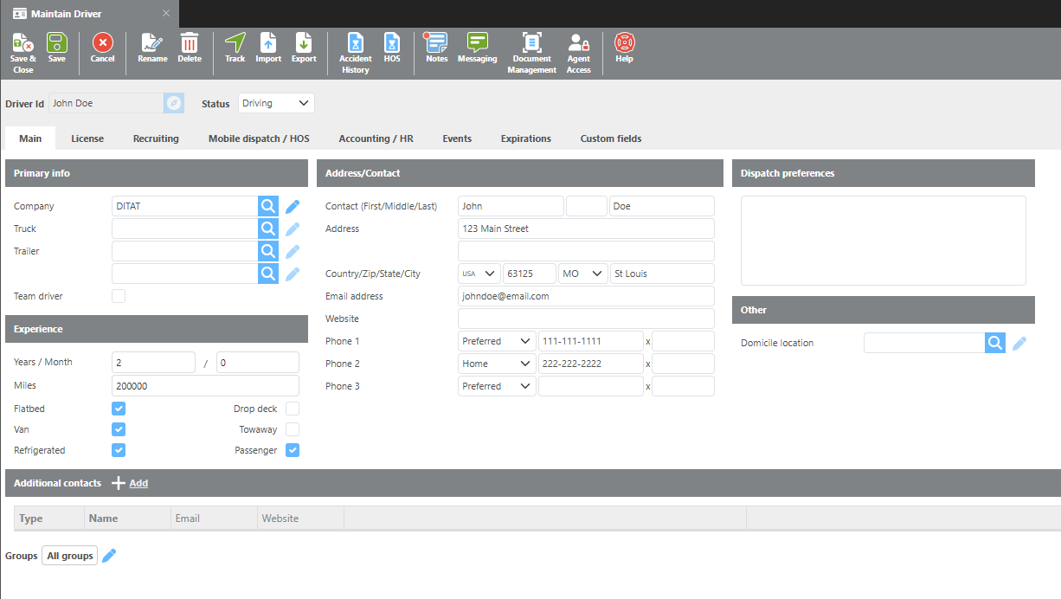The height and width of the screenshot is (599, 1061).
Task: Open Phone 3 type dropdown
Action: (x=497, y=386)
